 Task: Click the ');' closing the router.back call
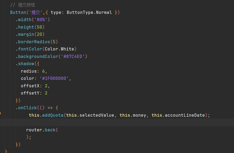tap(29, 137)
